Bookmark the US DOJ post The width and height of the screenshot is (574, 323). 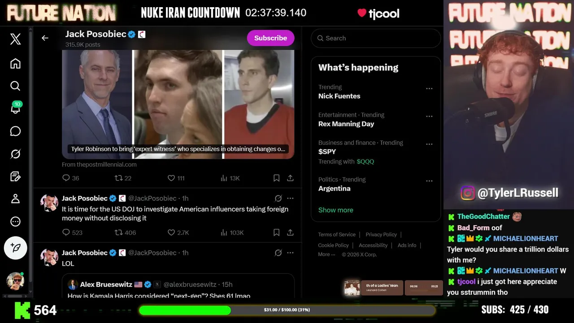(276, 232)
